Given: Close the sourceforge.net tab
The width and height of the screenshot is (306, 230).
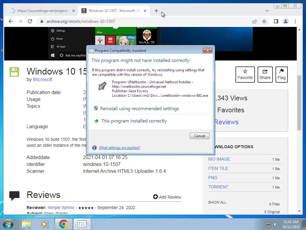Looking at the screenshot, I should point(74,11).
